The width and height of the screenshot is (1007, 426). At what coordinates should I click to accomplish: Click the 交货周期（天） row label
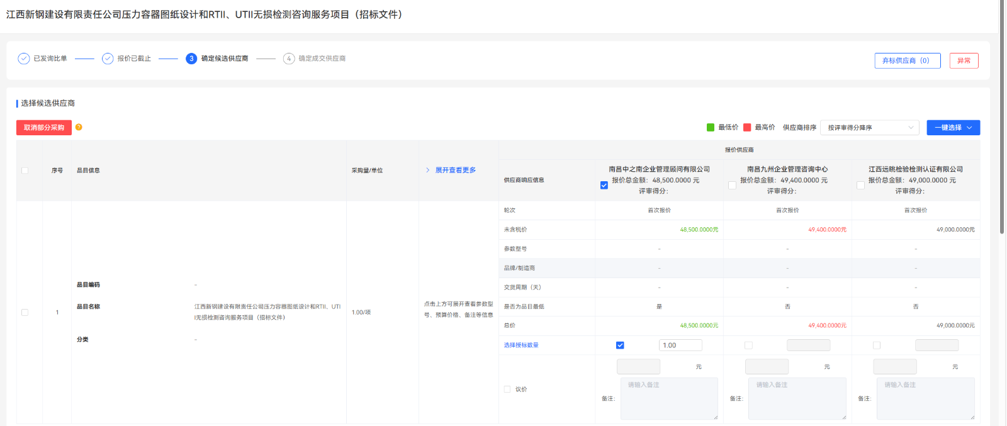pyautogui.click(x=522, y=288)
